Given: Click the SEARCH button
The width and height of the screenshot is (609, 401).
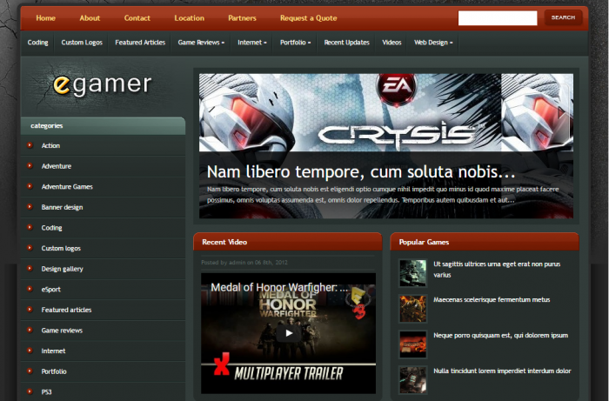Looking at the screenshot, I should (x=563, y=17).
